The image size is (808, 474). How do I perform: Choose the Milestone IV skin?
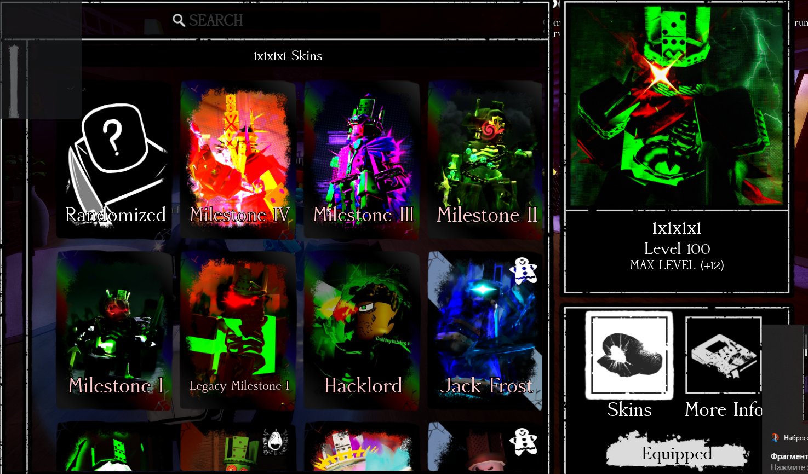click(239, 160)
